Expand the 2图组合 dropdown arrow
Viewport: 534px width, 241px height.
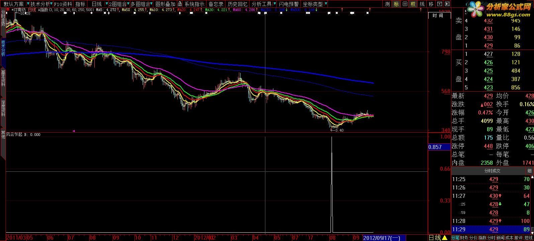tap(128, 4)
